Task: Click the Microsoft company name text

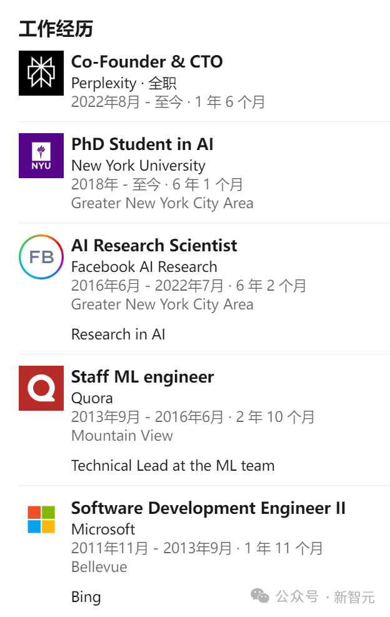Action: (x=103, y=529)
